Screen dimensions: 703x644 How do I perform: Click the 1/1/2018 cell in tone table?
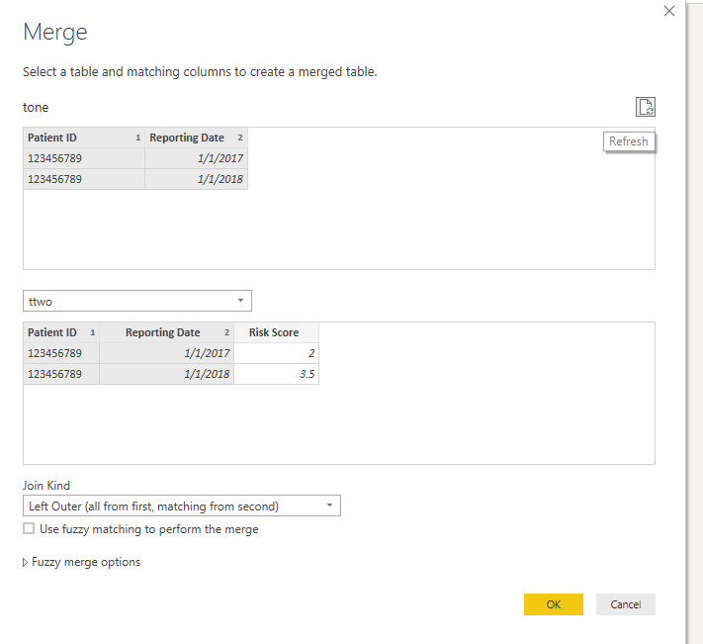[x=196, y=179]
